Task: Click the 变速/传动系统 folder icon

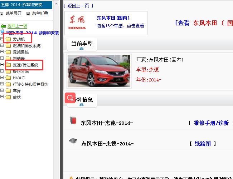Action: (x=8, y=65)
